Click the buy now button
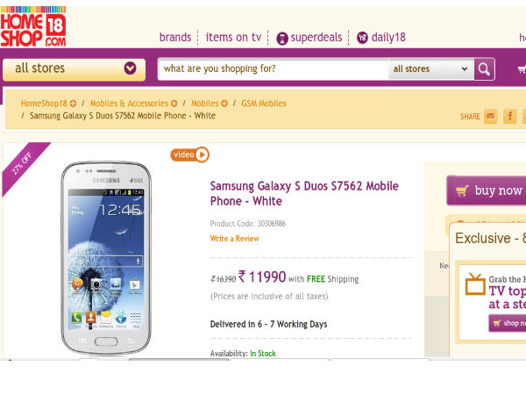 pos(487,190)
